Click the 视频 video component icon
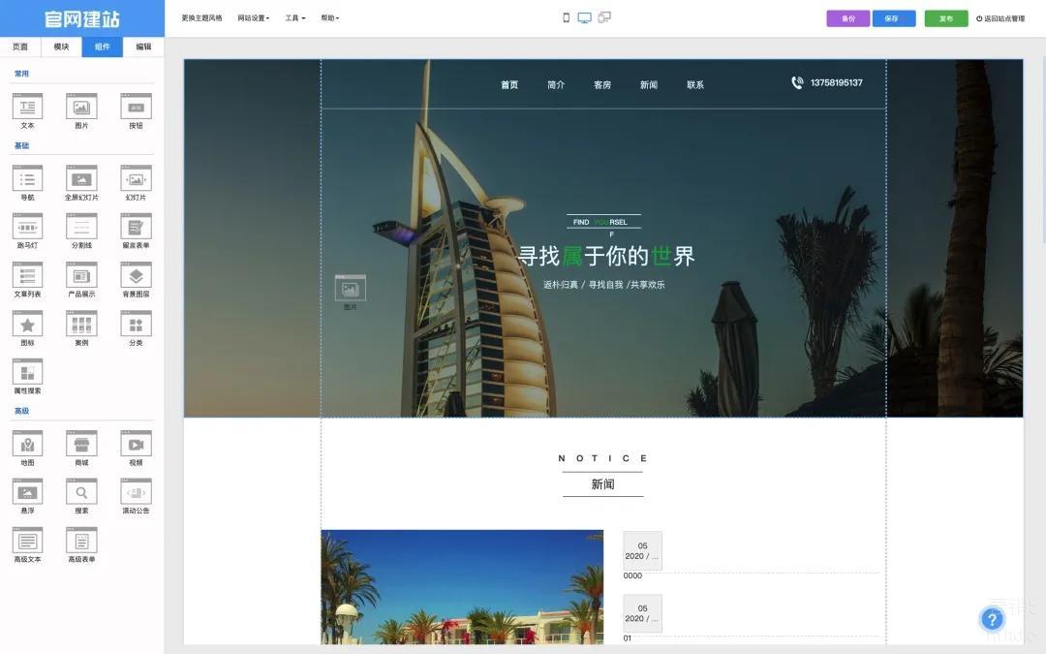The height and width of the screenshot is (654, 1046). pyautogui.click(x=136, y=444)
